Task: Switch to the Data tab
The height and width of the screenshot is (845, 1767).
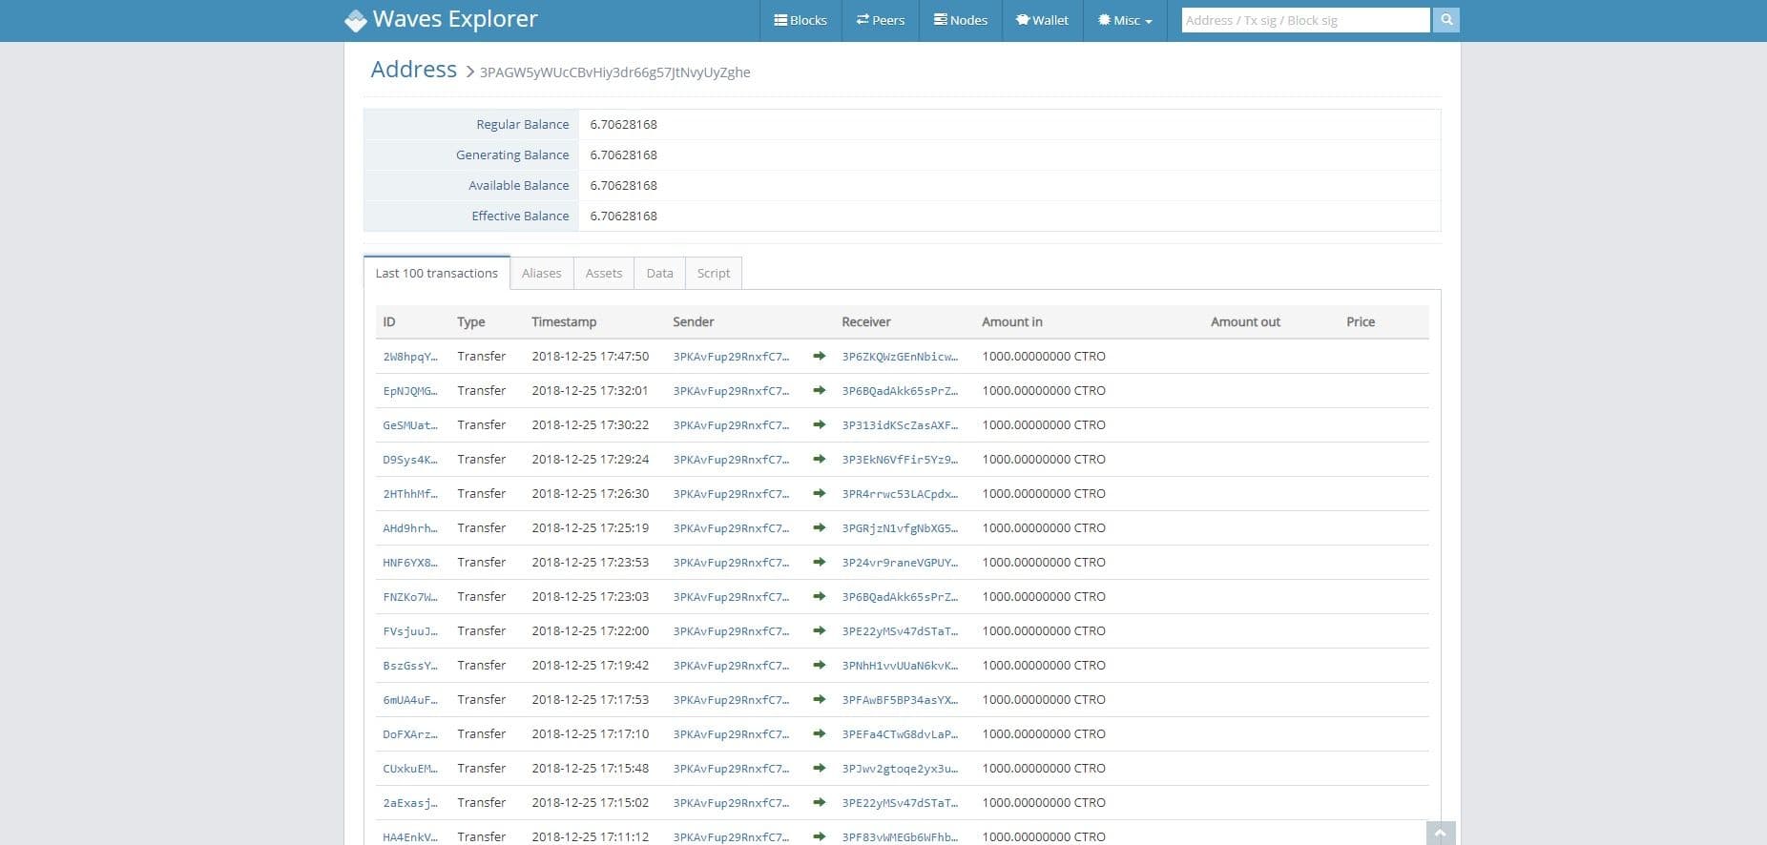Action: tap(659, 273)
